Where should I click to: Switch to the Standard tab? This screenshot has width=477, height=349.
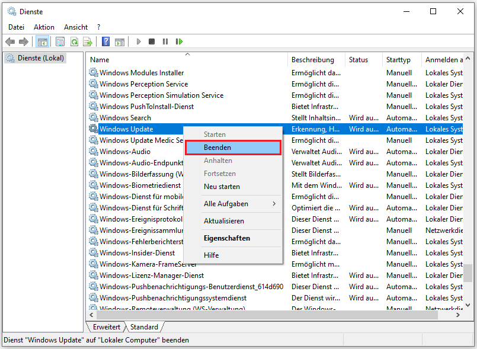click(x=144, y=327)
